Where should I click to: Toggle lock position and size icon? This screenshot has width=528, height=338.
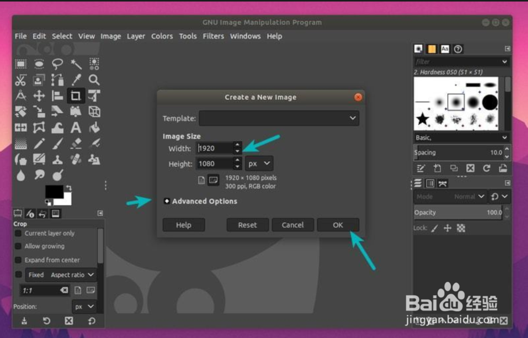(448, 228)
